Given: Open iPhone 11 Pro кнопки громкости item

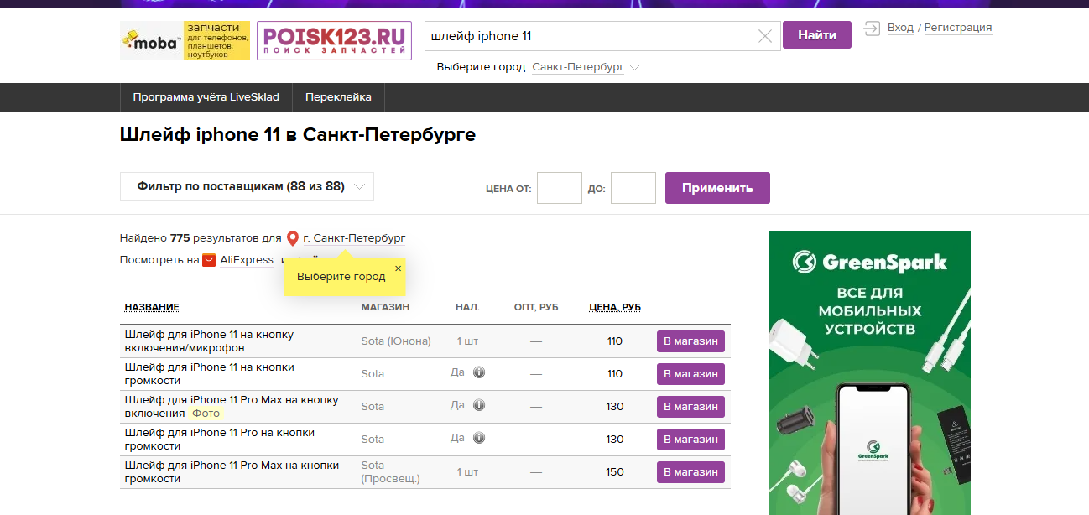Looking at the screenshot, I should coord(220,439).
